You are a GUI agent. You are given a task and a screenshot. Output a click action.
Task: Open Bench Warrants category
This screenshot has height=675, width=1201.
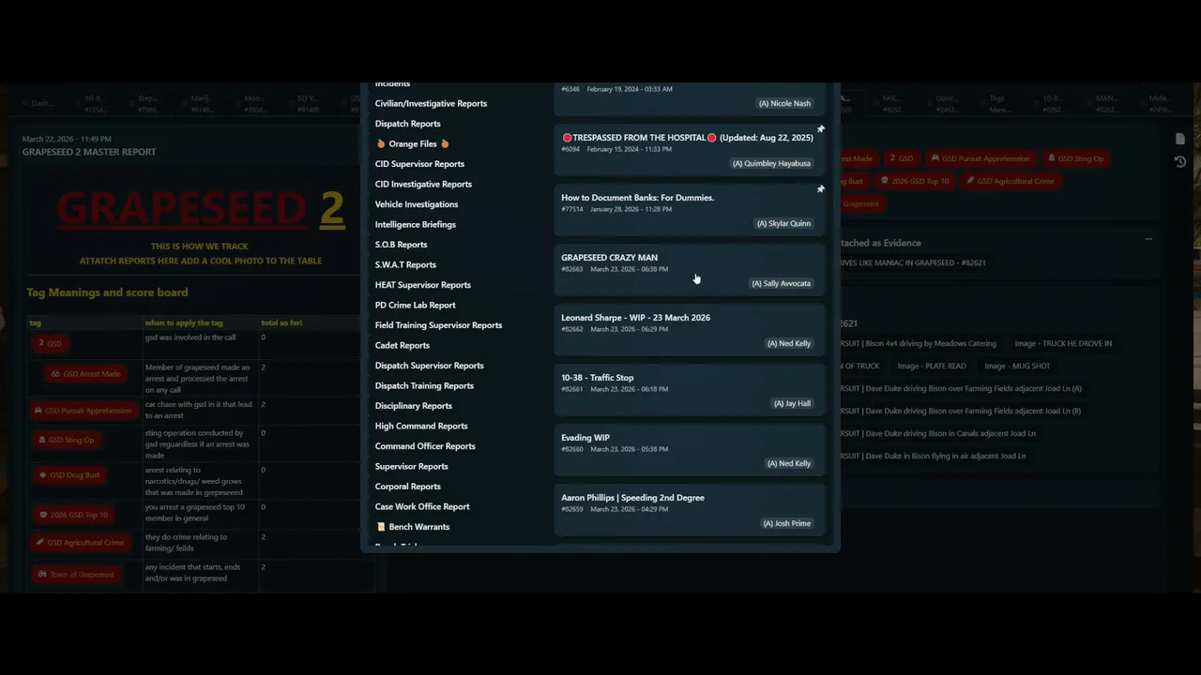pyautogui.click(x=413, y=527)
